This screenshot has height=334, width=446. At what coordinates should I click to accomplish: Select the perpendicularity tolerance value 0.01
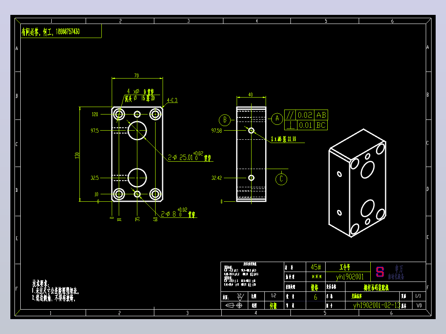click(x=306, y=125)
